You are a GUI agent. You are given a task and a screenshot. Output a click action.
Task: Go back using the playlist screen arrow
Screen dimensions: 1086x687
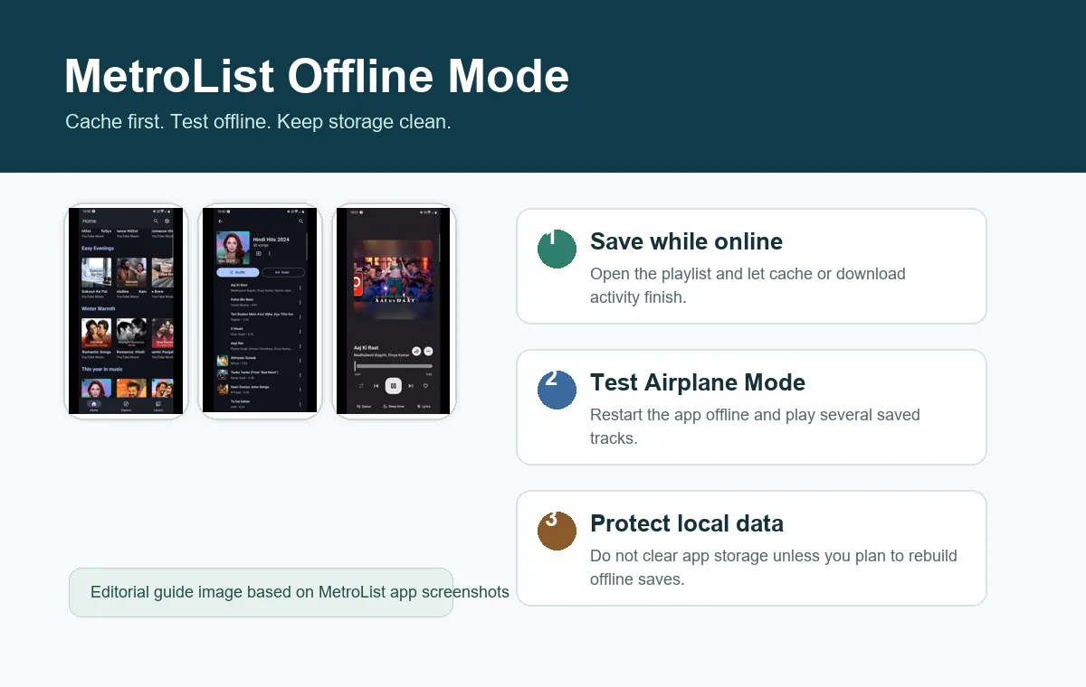220,221
